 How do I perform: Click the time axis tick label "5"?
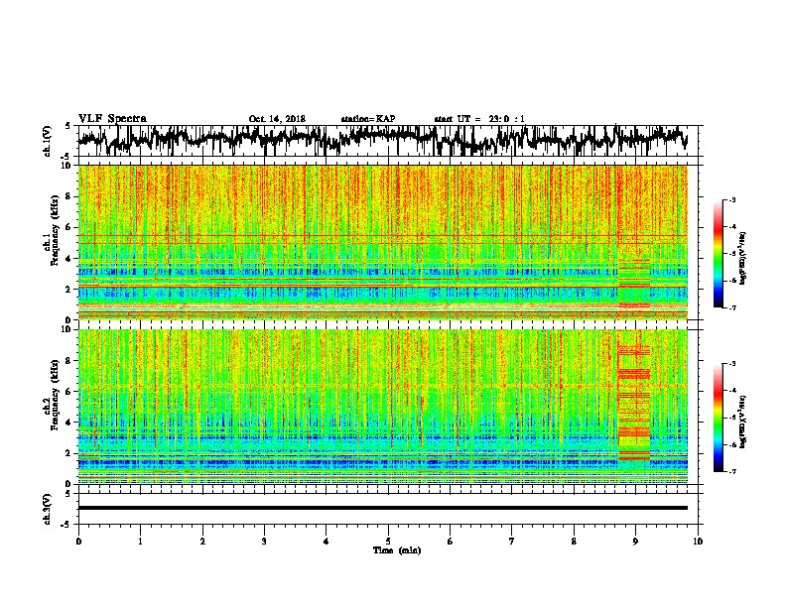[x=388, y=542]
